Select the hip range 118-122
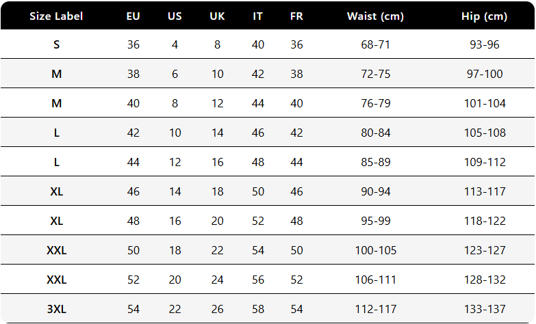The width and height of the screenshot is (536, 324). coord(485,221)
